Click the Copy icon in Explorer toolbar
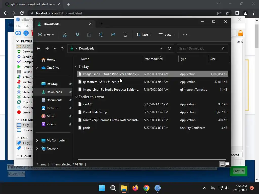Viewport: 259px width, 194px height. [77, 35]
